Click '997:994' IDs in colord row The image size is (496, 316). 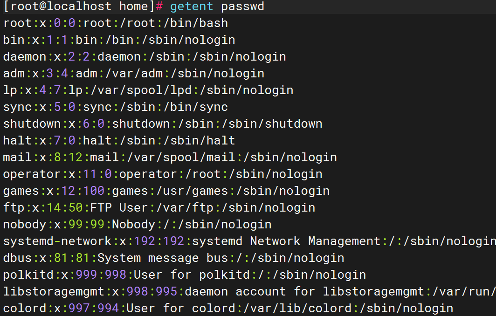coord(94,309)
